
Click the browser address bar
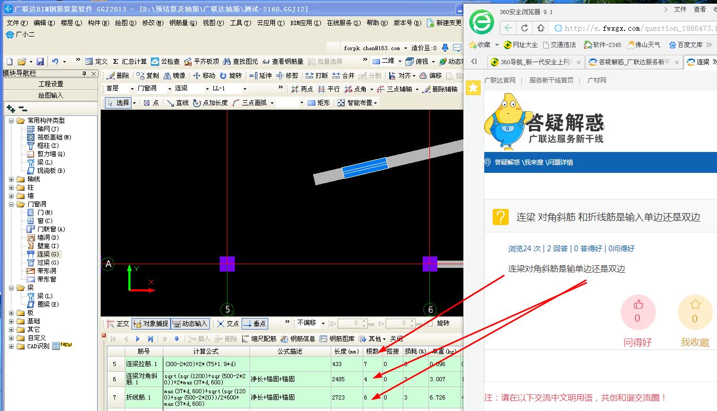click(634, 28)
